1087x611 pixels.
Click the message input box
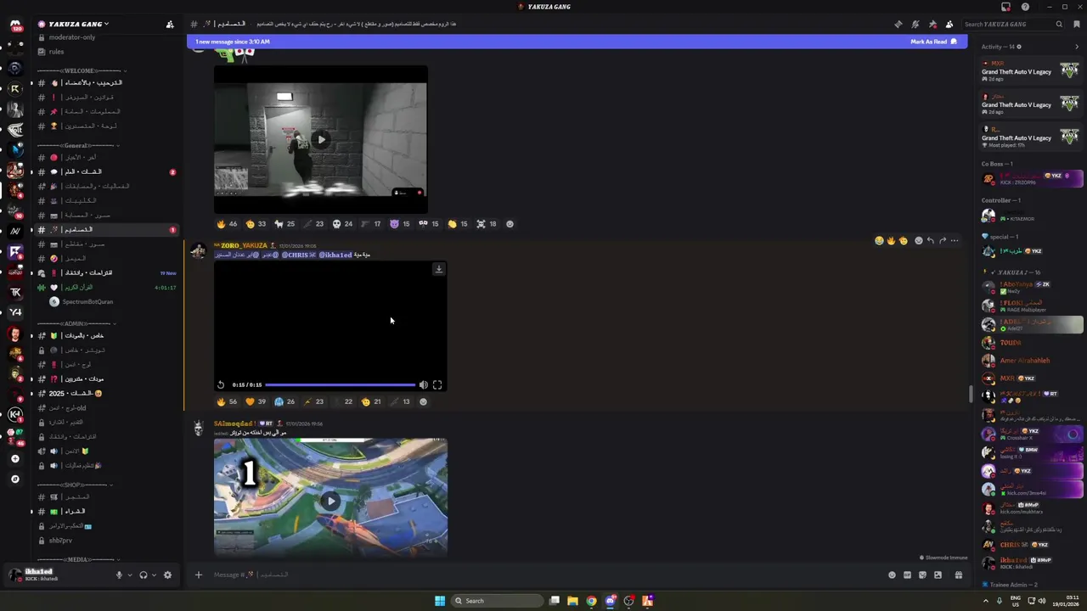pos(543,575)
